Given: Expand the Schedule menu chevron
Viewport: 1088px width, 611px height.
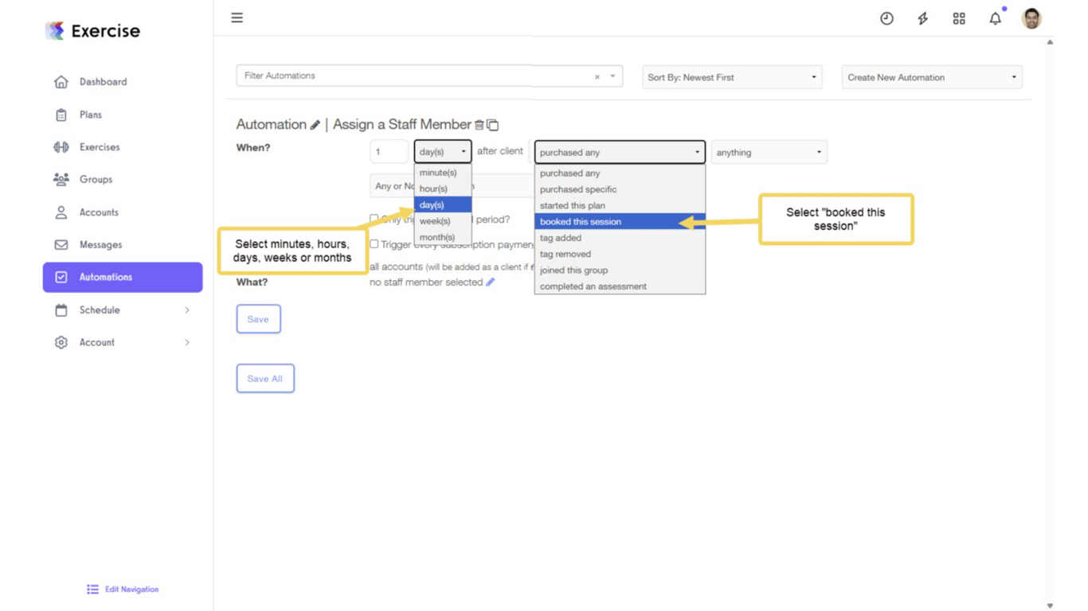Looking at the screenshot, I should click(186, 309).
